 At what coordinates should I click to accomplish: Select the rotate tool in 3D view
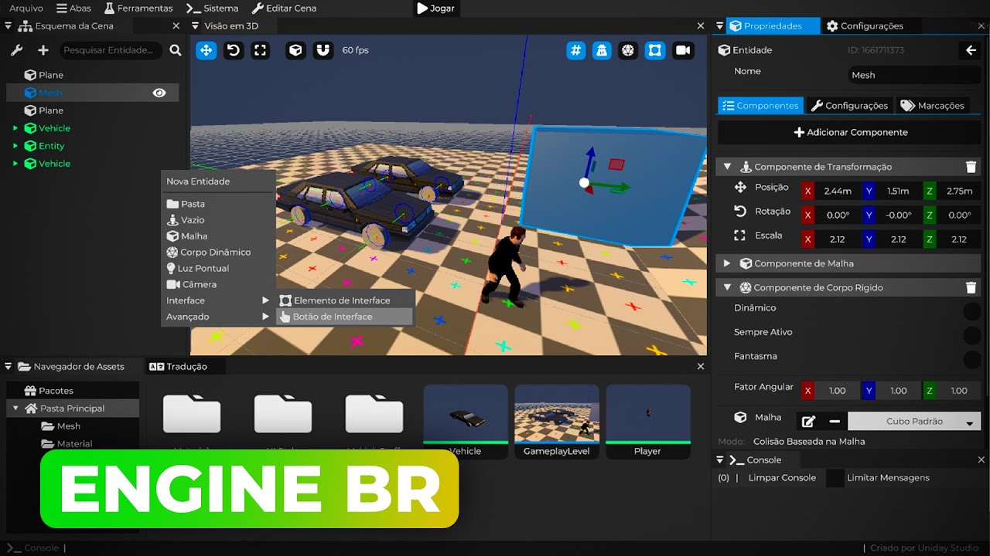click(x=233, y=50)
